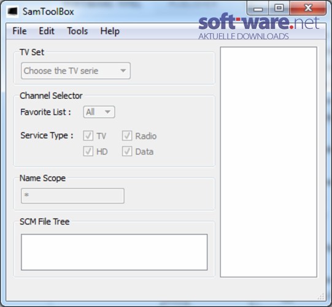This screenshot has width=332, height=307.
Task: Close the SamToolBox window
Action: (x=308, y=8)
